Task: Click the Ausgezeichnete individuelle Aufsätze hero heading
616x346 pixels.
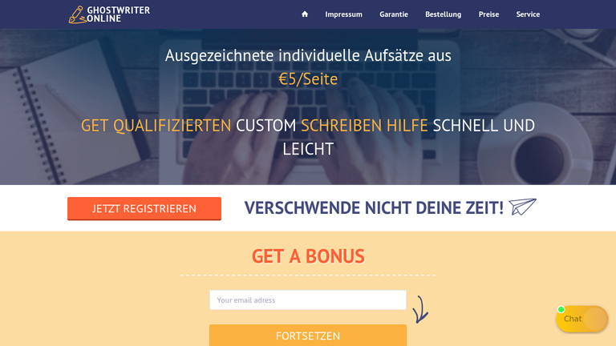Action: 308,55
